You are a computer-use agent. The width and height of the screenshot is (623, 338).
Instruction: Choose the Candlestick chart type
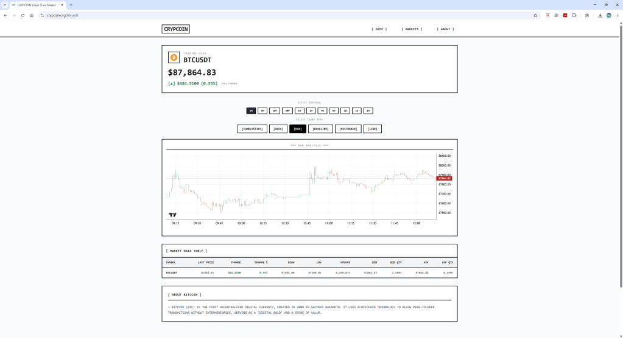252,129
